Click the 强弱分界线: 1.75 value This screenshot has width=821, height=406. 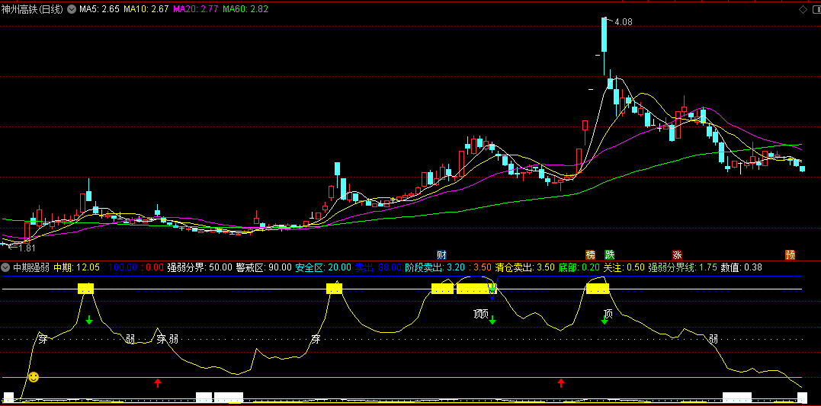pos(683,267)
